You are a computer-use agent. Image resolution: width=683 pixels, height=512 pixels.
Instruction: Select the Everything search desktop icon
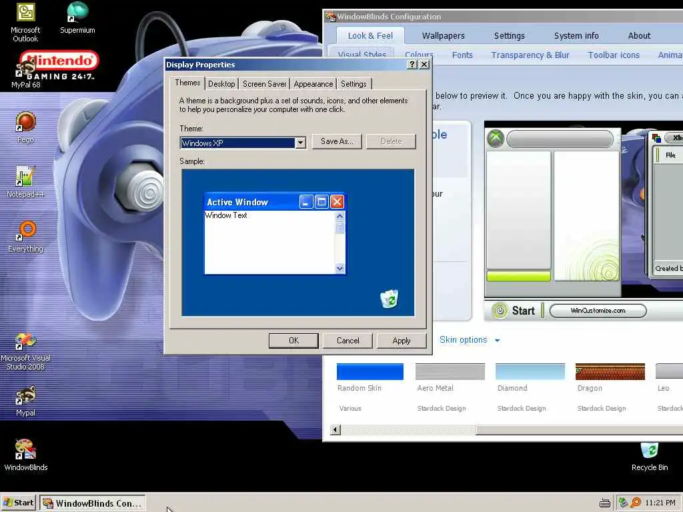25,237
